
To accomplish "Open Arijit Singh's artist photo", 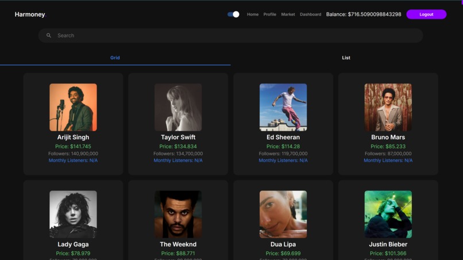I will click(x=73, y=107).
